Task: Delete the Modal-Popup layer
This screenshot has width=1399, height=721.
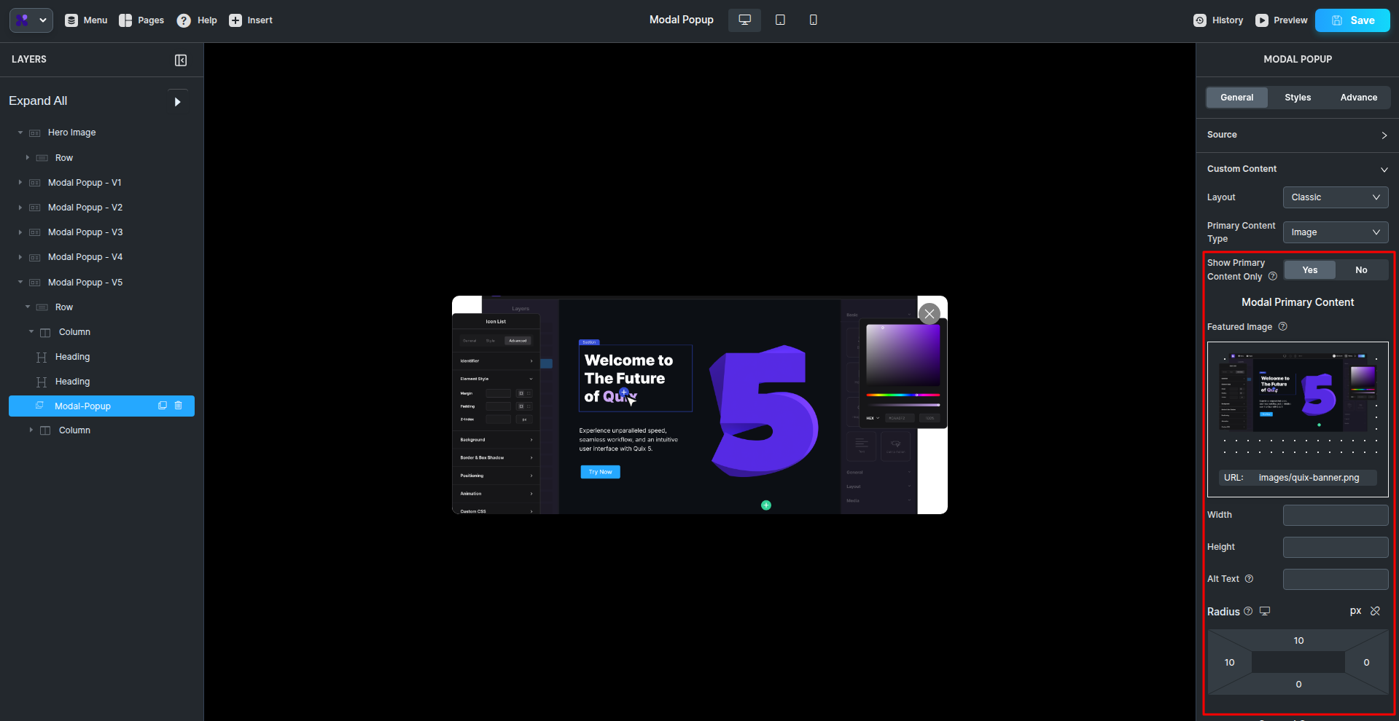Action: [179, 406]
